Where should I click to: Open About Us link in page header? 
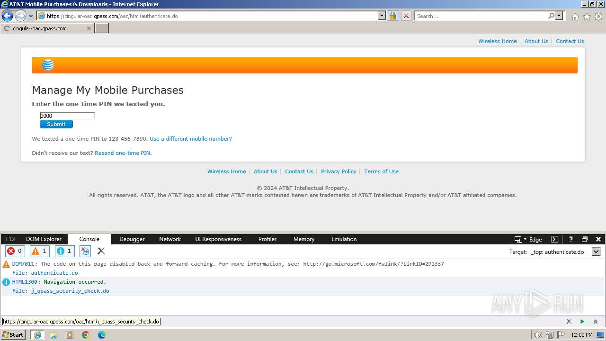536,41
